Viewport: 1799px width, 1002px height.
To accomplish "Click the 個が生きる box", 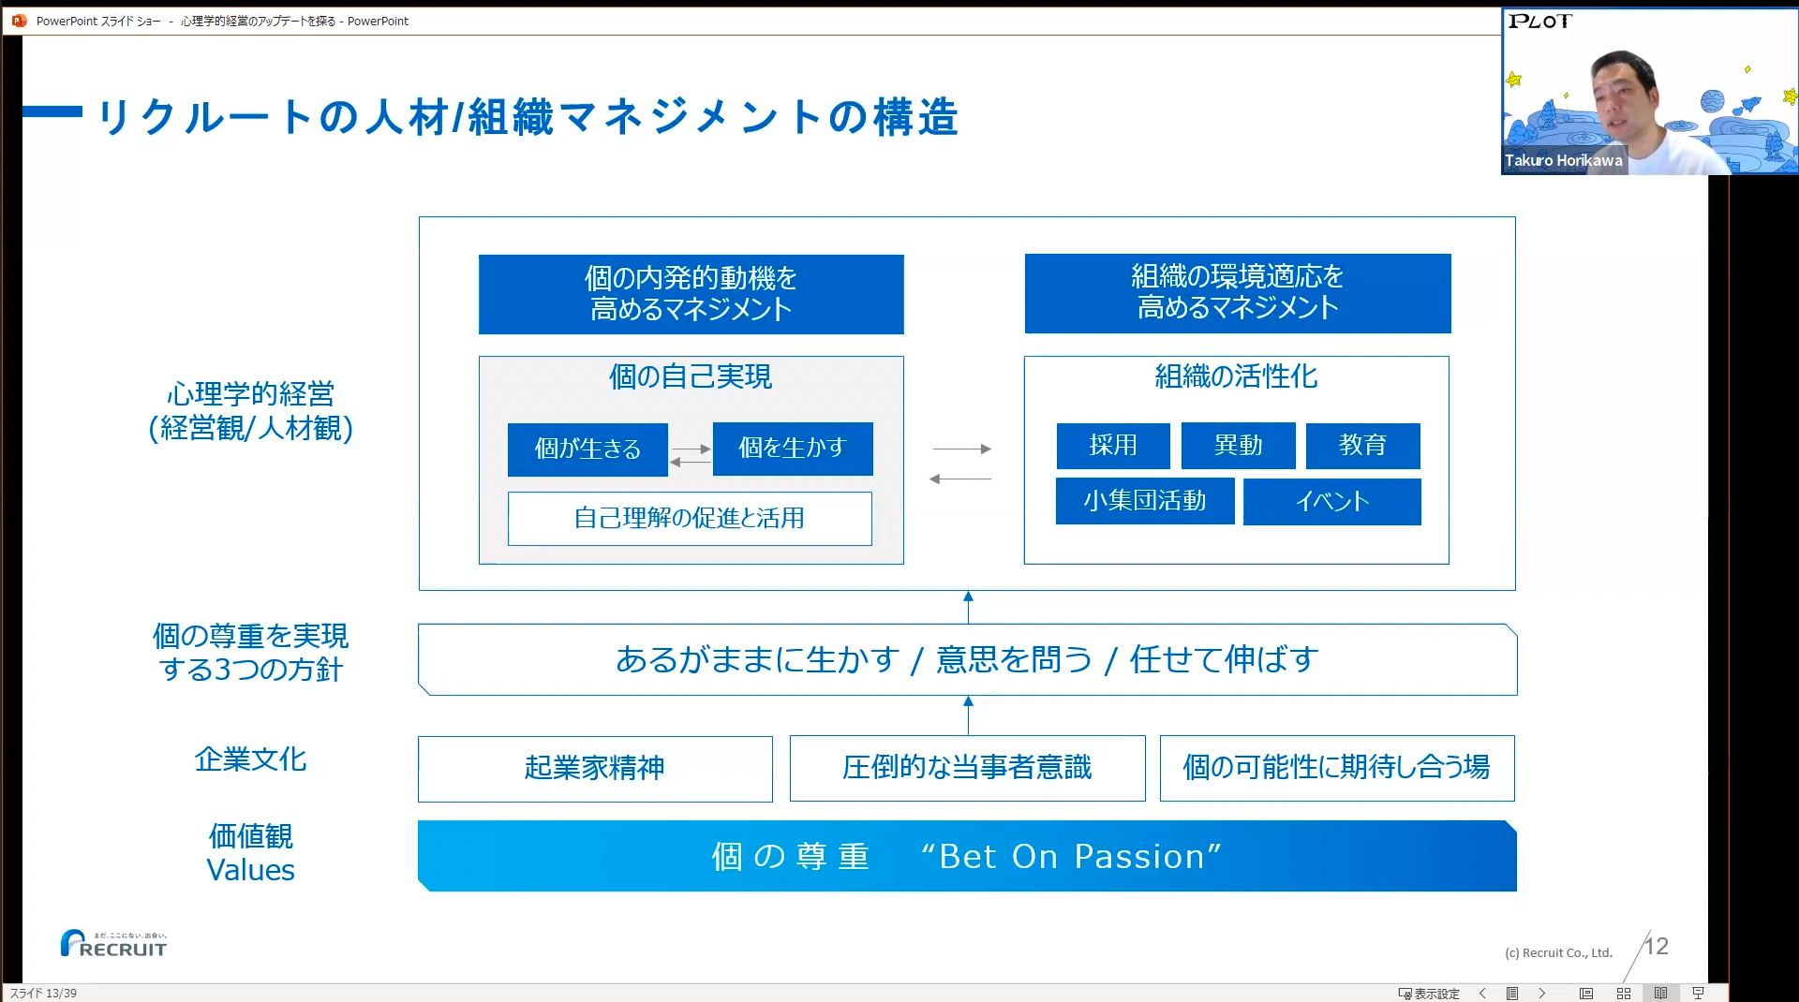I will [587, 449].
